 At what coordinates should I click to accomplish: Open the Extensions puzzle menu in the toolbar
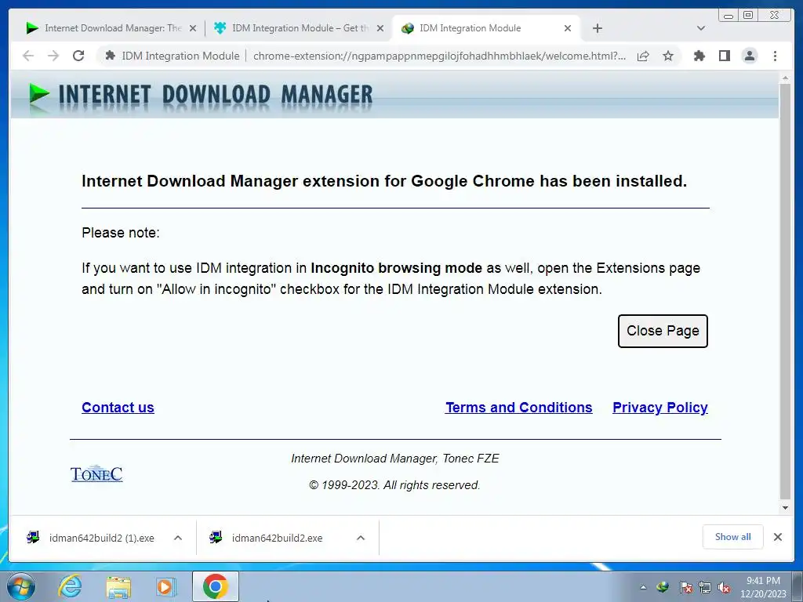(x=699, y=56)
